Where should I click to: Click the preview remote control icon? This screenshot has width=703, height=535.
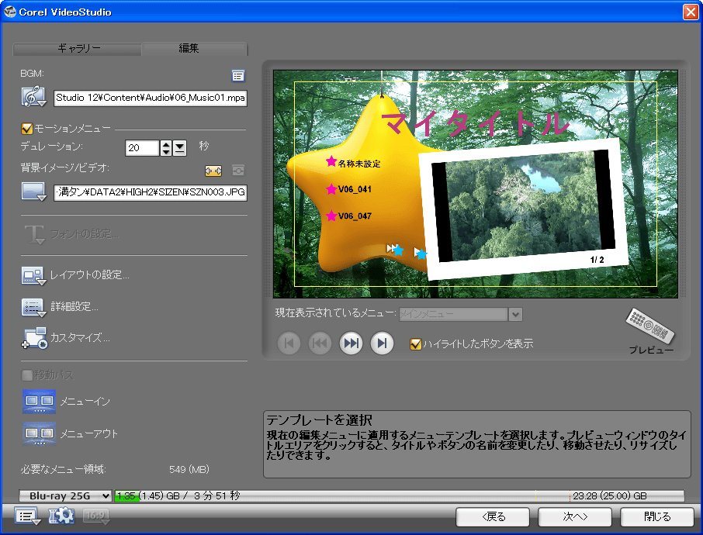click(650, 325)
